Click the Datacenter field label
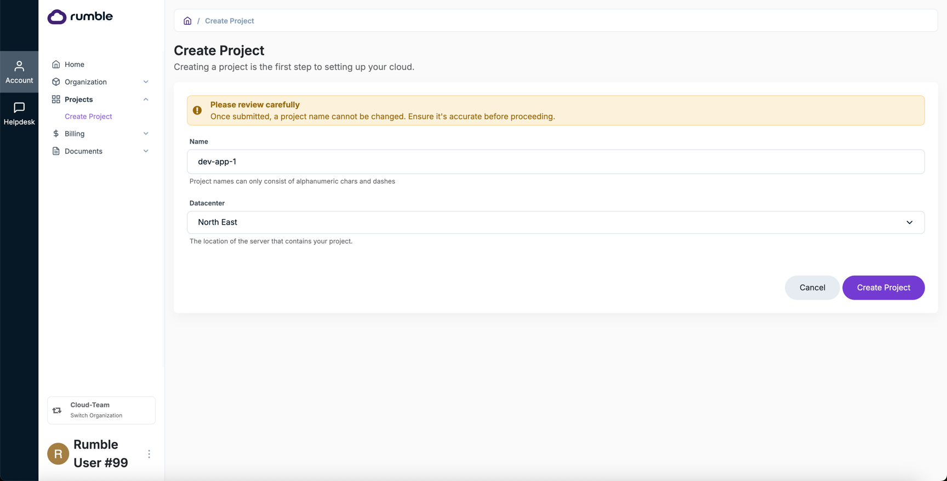The image size is (947, 481). pyautogui.click(x=207, y=203)
